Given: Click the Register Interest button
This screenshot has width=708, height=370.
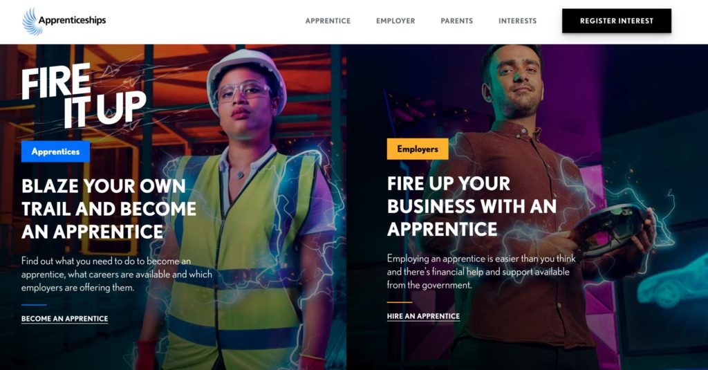Looking at the screenshot, I should pos(617,21).
